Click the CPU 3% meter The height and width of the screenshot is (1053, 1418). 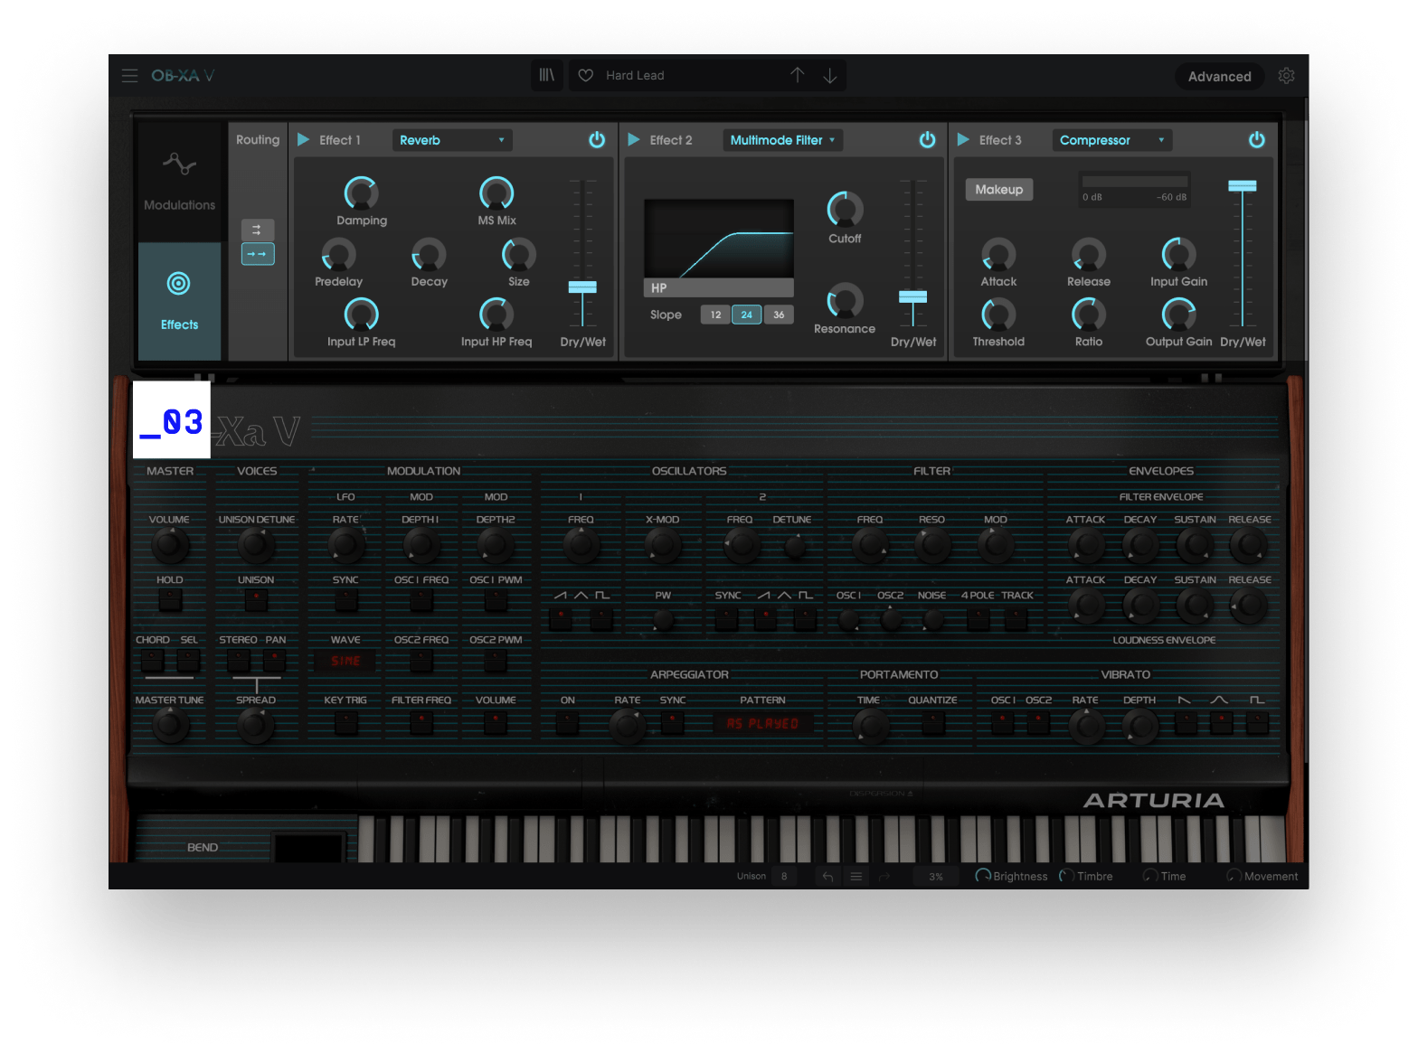pyautogui.click(x=936, y=877)
